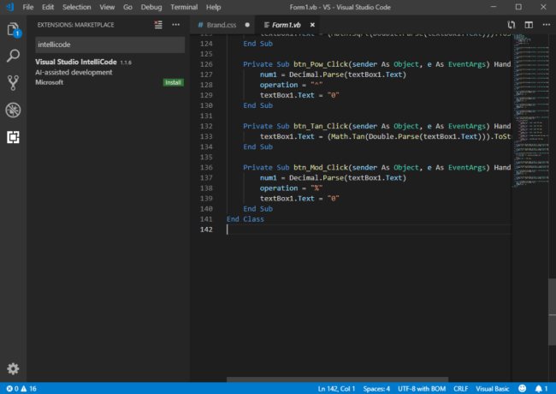556x394 pixels.
Task: Split the editor with the split icon
Action: [x=529, y=25]
